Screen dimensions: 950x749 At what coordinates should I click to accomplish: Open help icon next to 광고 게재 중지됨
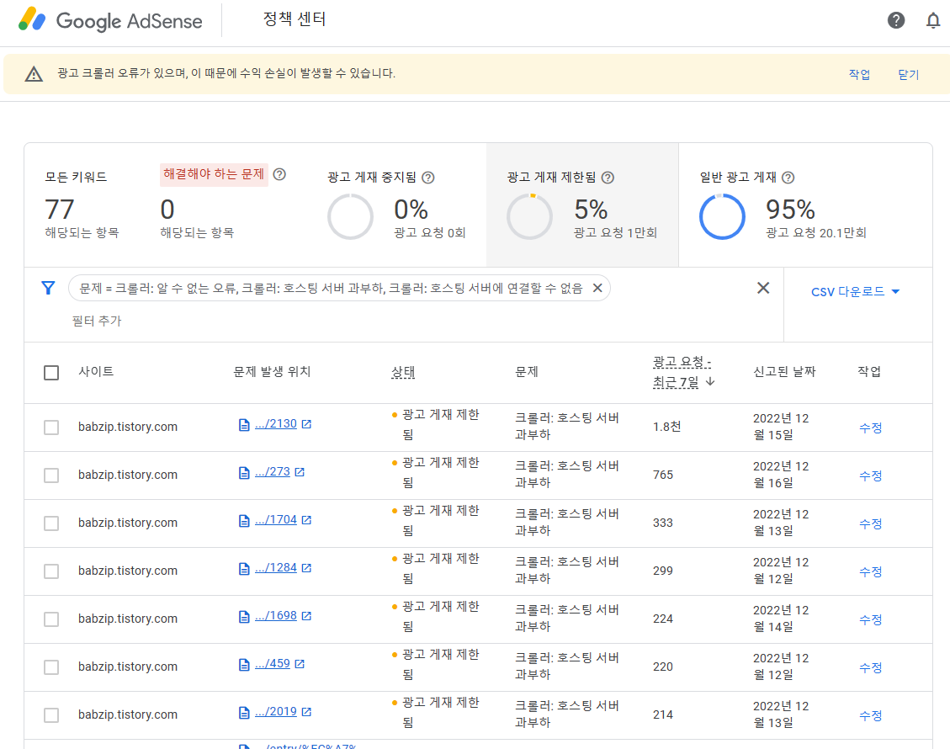click(427, 178)
